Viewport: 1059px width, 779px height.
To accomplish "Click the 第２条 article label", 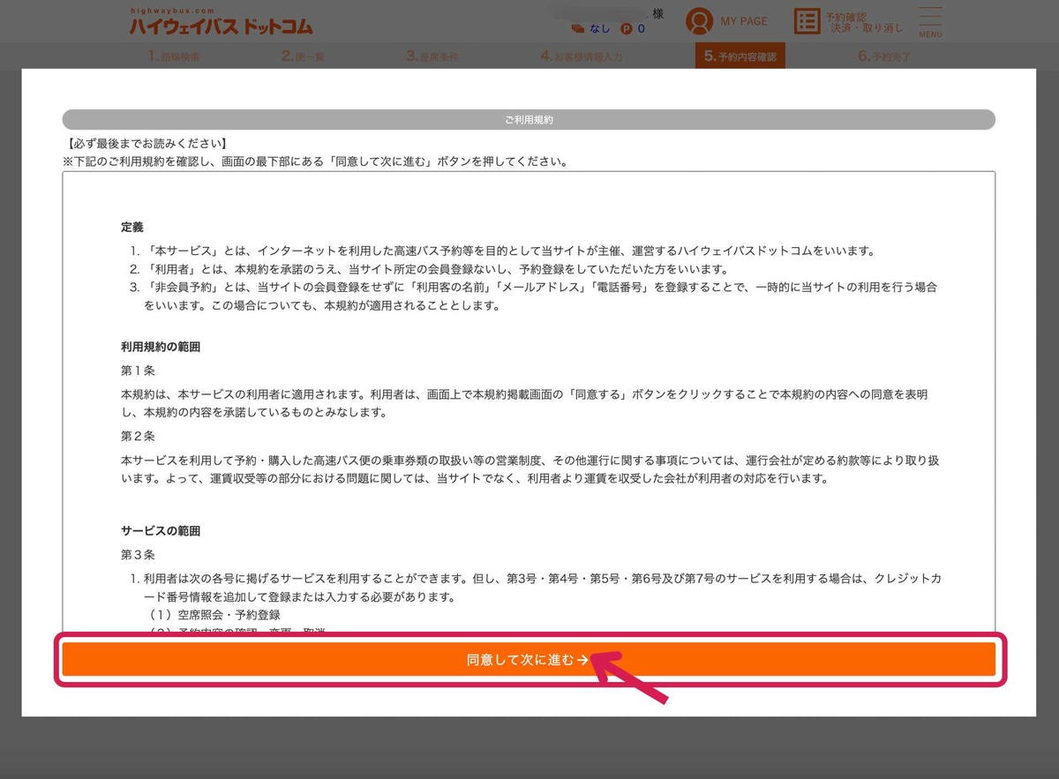I will click(138, 437).
